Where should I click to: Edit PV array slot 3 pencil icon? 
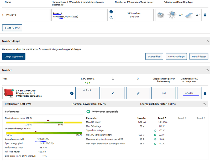138,93
